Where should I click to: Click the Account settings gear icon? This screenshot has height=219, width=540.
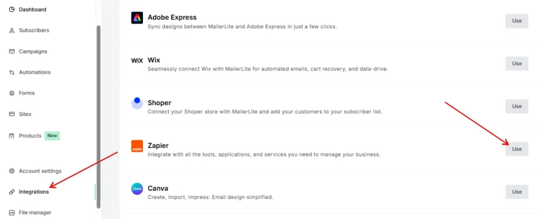12,171
